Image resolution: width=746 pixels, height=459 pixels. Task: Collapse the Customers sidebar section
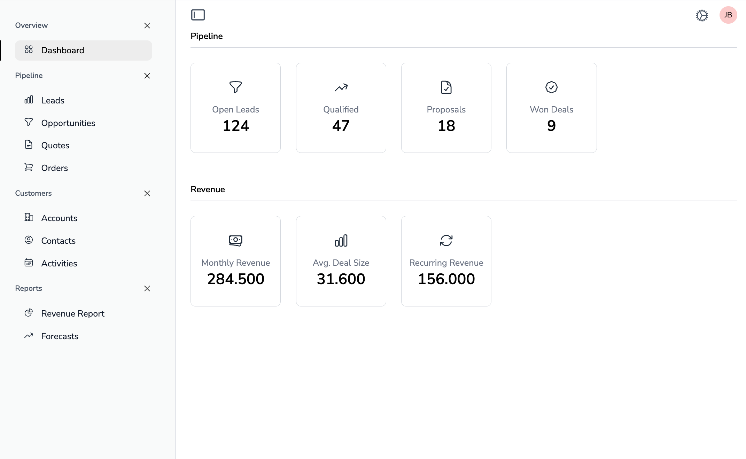(147, 193)
